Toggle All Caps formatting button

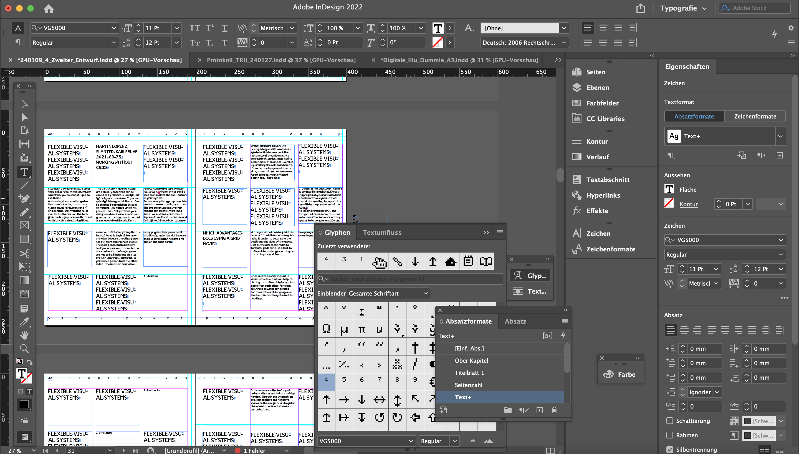click(194, 28)
